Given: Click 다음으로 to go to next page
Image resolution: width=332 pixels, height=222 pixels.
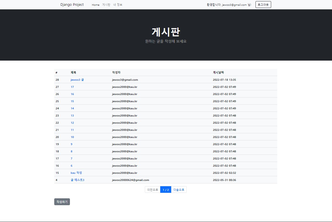Looking at the screenshot, I should pos(179,189).
